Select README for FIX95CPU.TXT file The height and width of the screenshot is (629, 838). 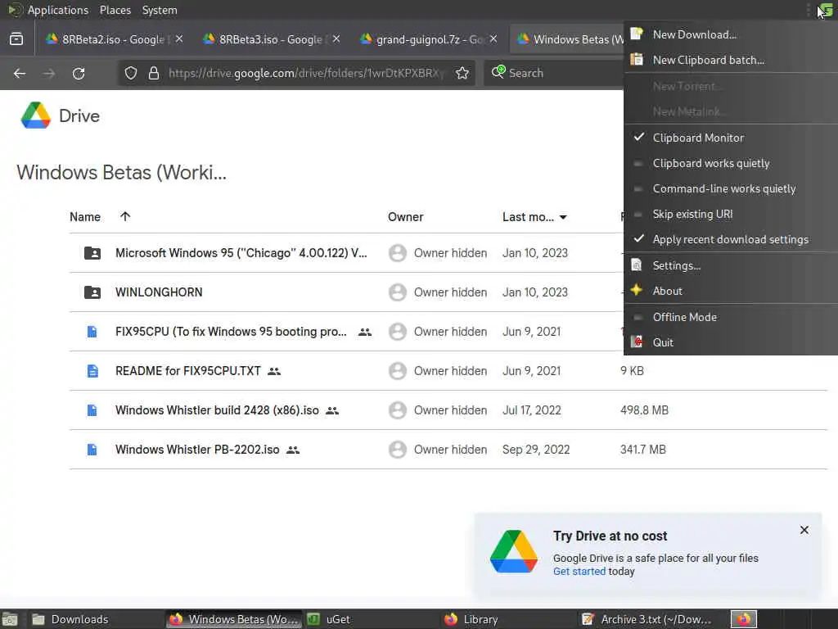coord(188,371)
